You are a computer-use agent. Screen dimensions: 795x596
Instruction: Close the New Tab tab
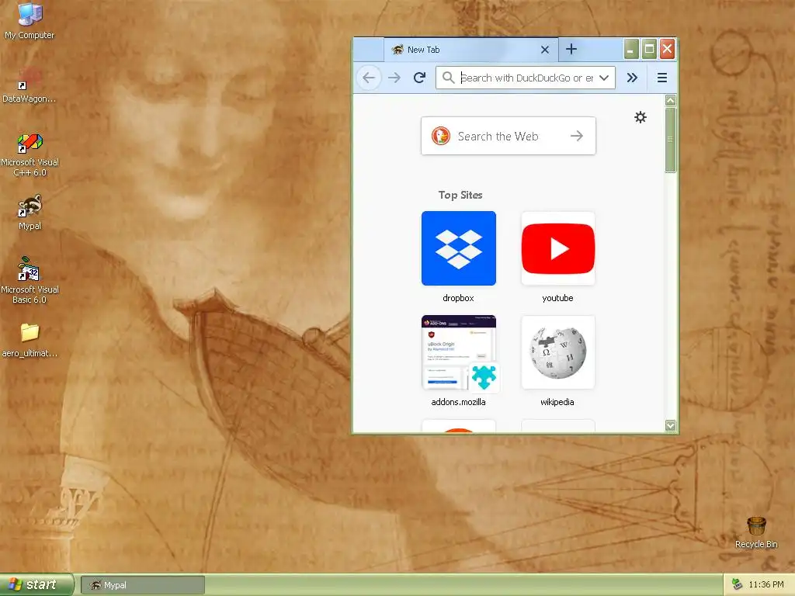545,50
